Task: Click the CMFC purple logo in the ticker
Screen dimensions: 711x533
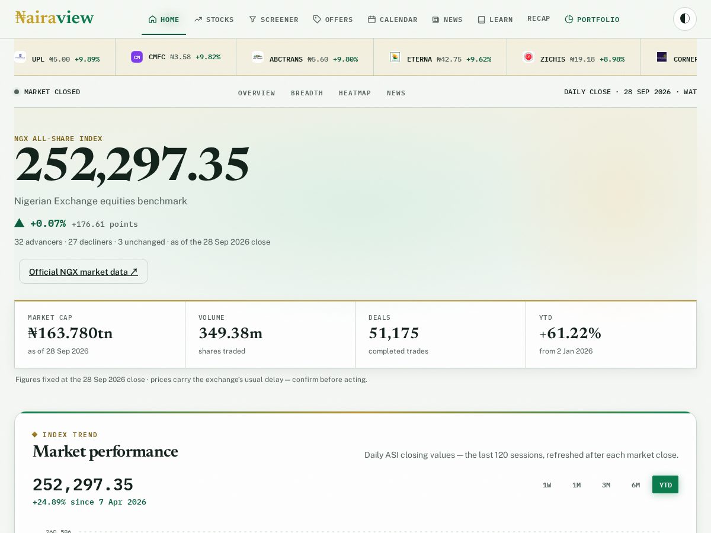Action: [137, 57]
